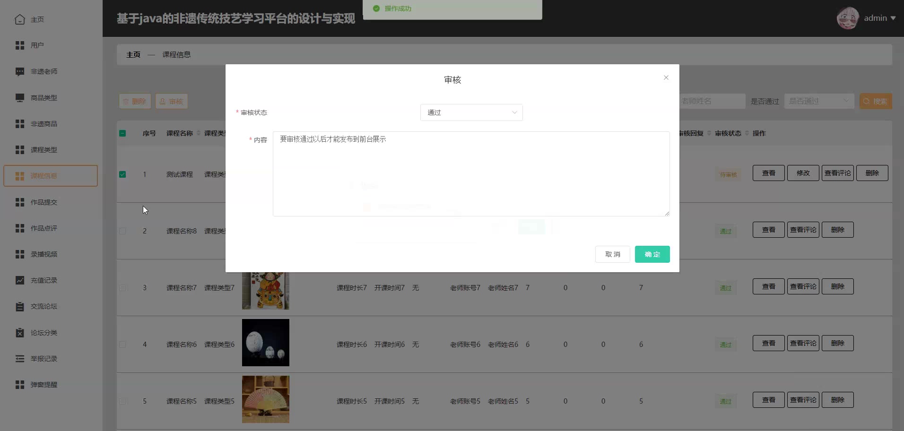904x431 pixels.
Task: Check the checkbox for row 5 课程名称5
Action: (122, 401)
